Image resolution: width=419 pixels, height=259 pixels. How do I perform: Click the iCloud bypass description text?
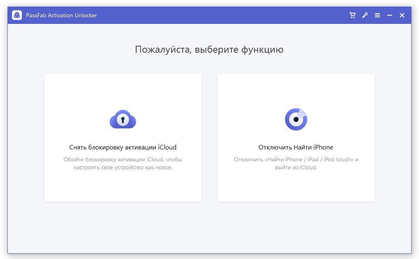pyautogui.click(x=122, y=163)
